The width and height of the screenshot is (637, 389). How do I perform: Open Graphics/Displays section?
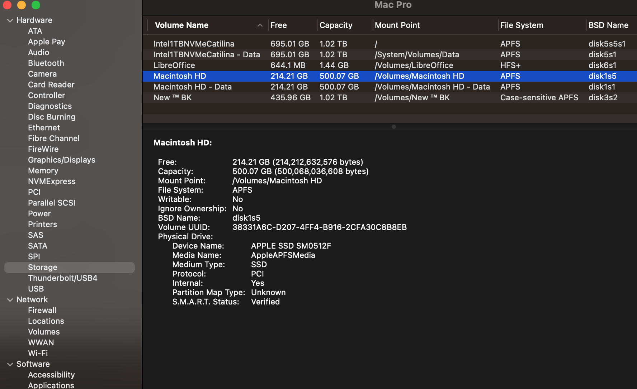click(62, 160)
